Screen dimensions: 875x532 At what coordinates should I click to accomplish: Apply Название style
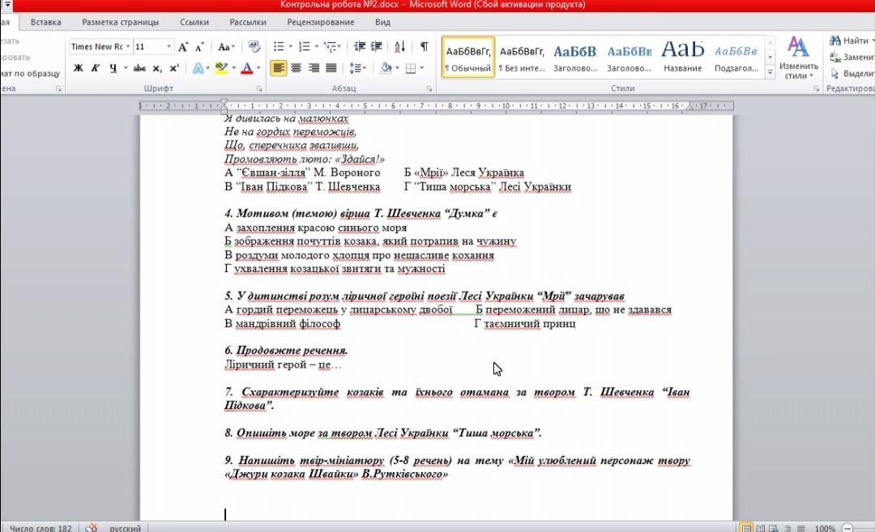682,57
